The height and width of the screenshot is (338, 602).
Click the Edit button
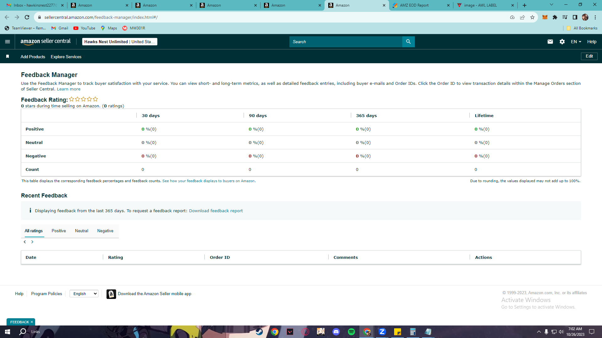pos(589,56)
